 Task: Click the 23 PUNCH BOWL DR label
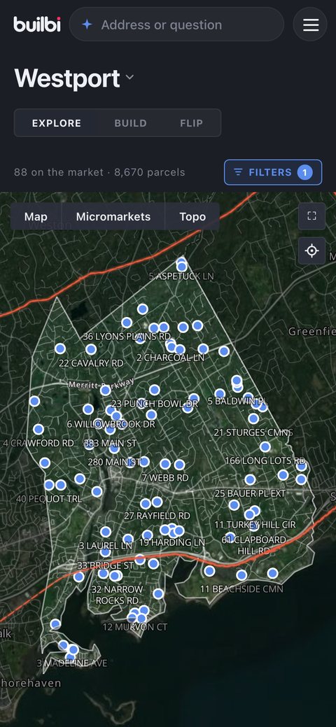(155, 404)
